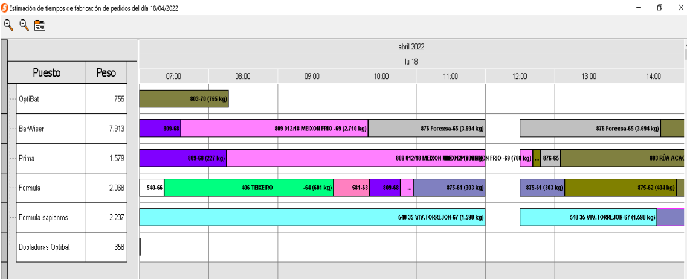Image resolution: width=687 pixels, height=280 pixels.
Task: Select the BarWiser workstation row
Action: pyautogui.click(x=31, y=129)
